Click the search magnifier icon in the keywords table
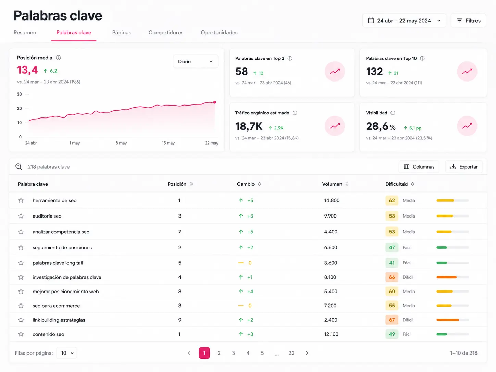Screen dimensions: 496x372 19,167
